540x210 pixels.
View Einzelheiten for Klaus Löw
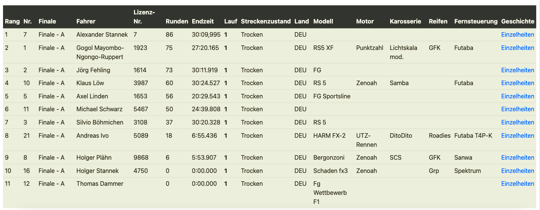pos(517,83)
